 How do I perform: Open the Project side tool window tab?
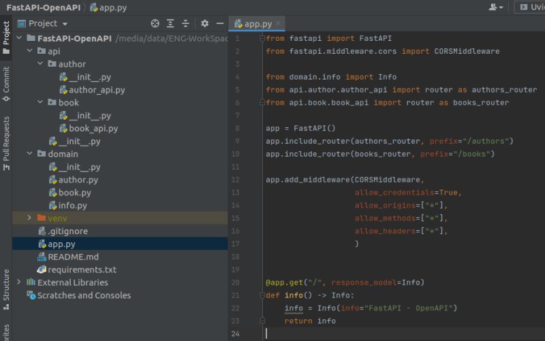click(6, 37)
